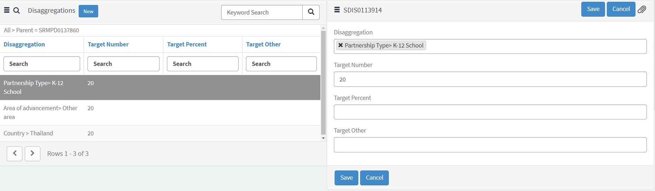Click the All breadcrumb link
655x191 pixels.
7,30
